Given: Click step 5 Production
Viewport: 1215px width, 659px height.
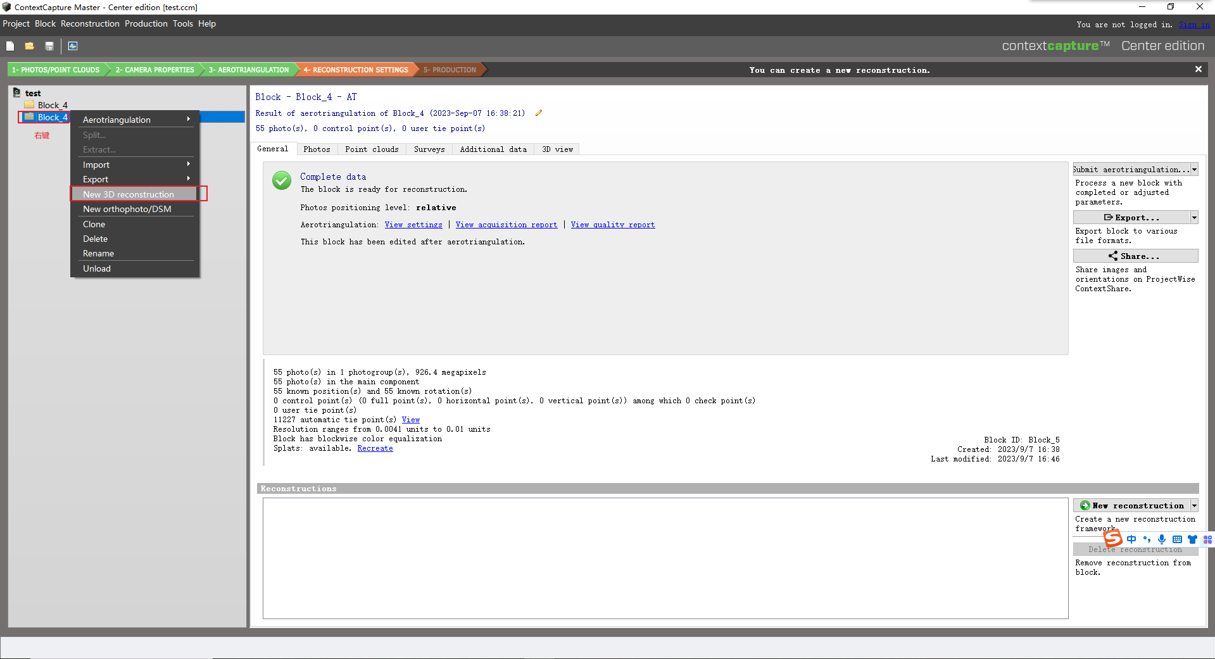Looking at the screenshot, I should pyautogui.click(x=450, y=70).
